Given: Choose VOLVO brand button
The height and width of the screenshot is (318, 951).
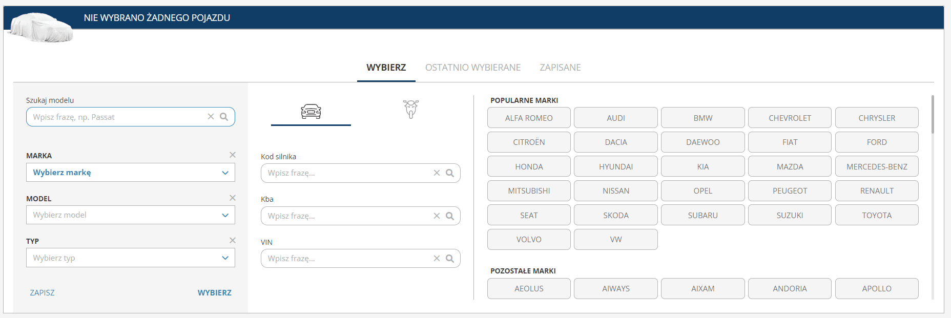Looking at the screenshot, I should coord(529,239).
